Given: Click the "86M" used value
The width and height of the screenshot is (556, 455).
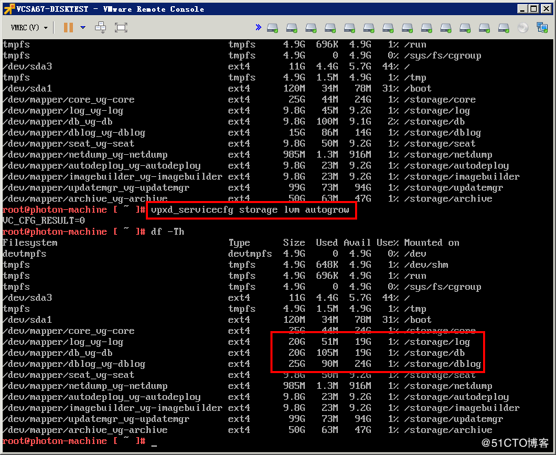Looking at the screenshot, I should tap(330, 133).
